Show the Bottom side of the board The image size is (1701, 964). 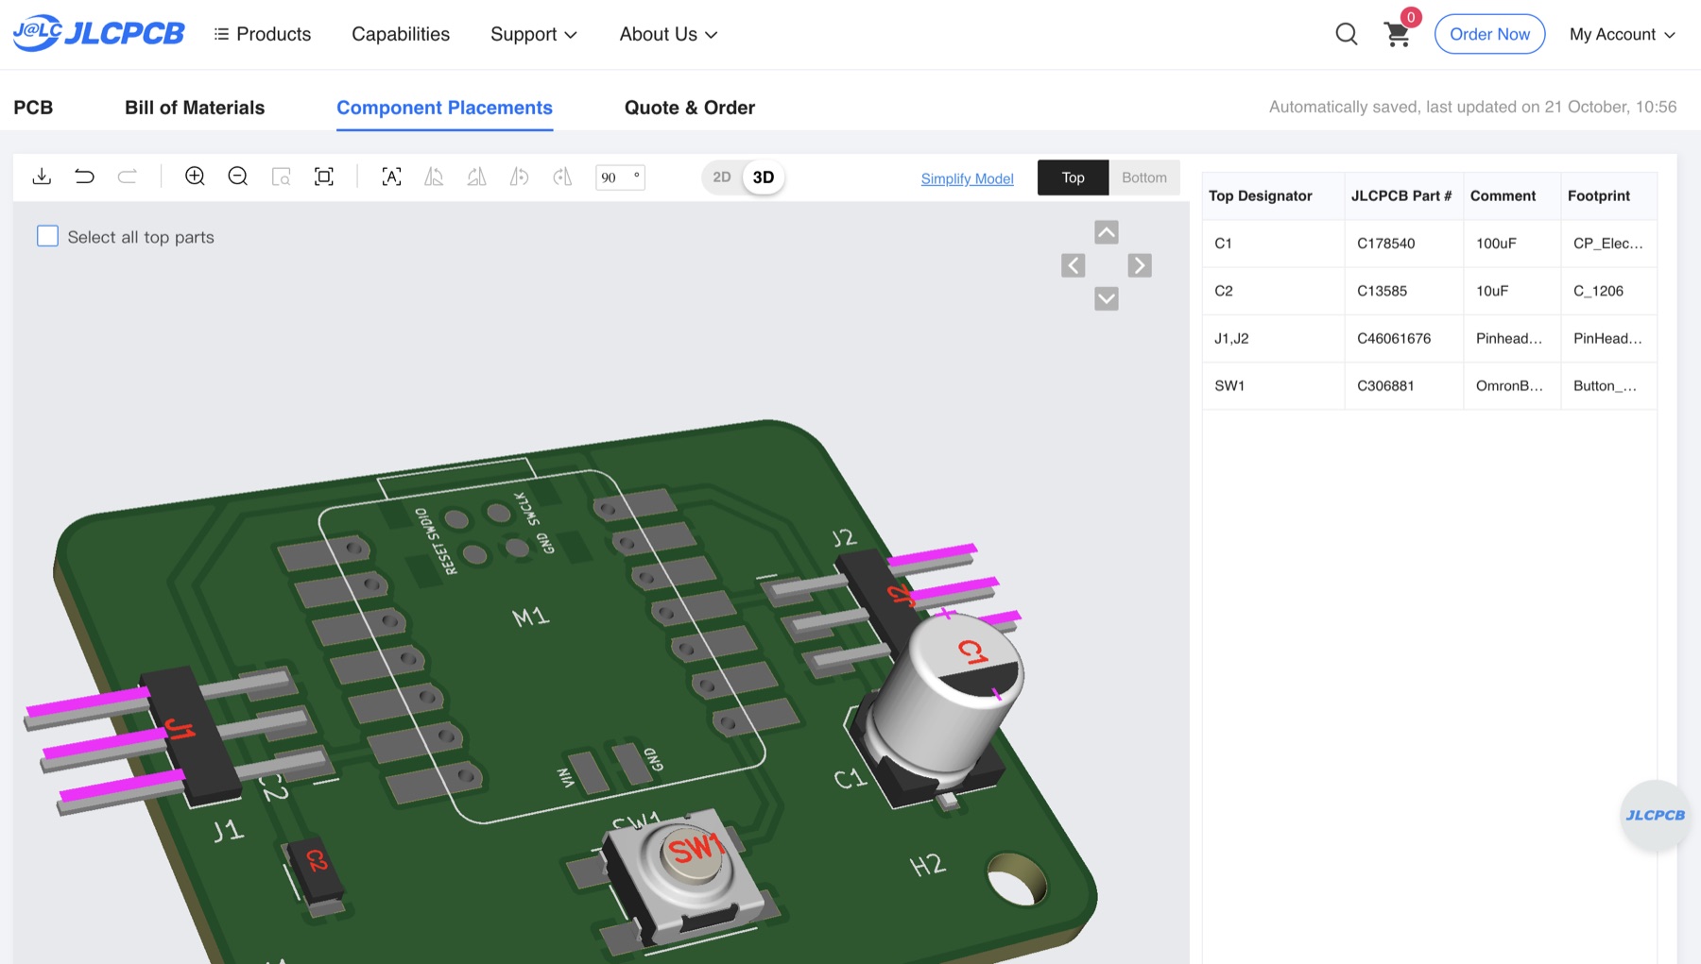[x=1144, y=178]
